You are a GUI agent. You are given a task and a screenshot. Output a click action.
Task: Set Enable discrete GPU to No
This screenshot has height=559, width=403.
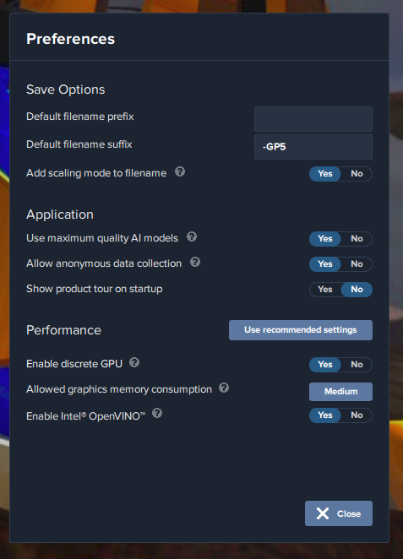click(x=357, y=364)
